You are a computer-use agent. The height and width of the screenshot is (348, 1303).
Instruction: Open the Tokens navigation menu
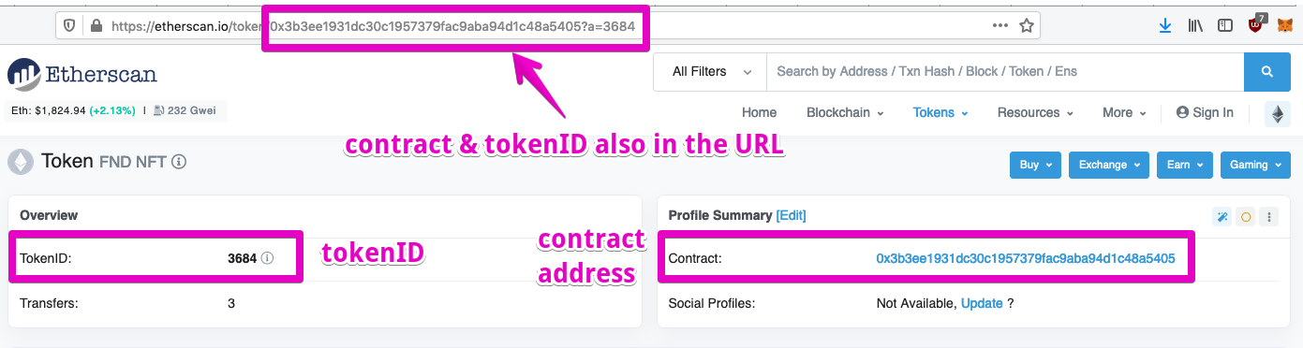pyautogui.click(x=940, y=112)
